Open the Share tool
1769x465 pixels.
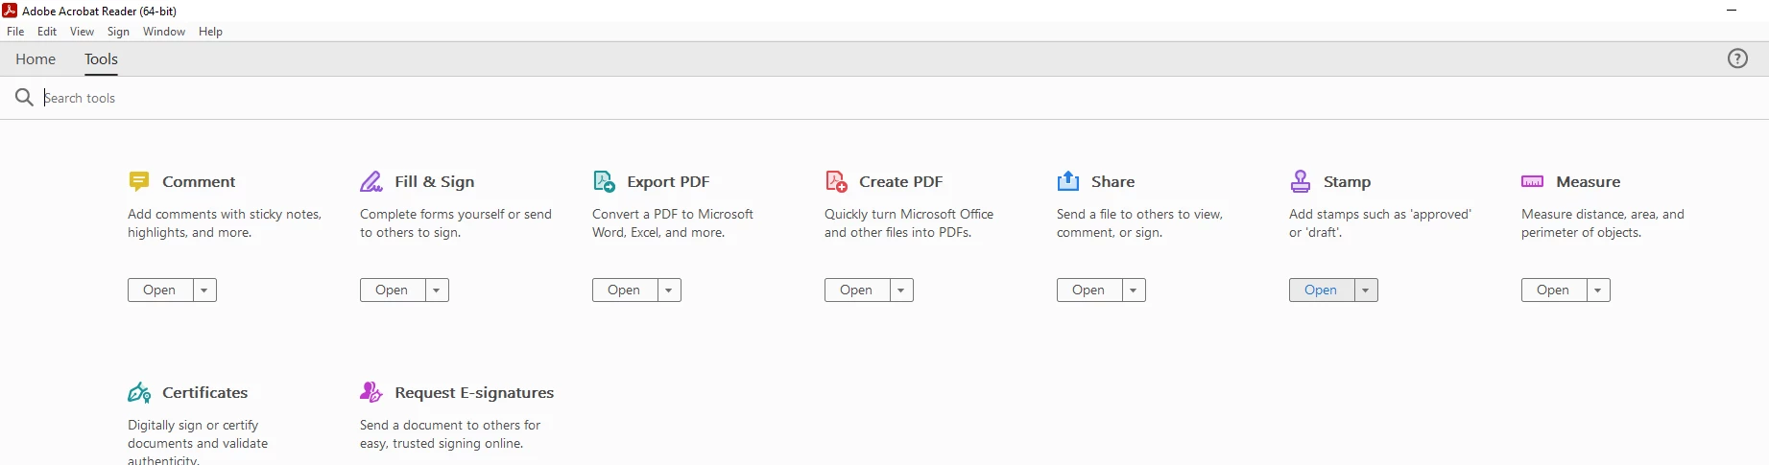point(1089,291)
